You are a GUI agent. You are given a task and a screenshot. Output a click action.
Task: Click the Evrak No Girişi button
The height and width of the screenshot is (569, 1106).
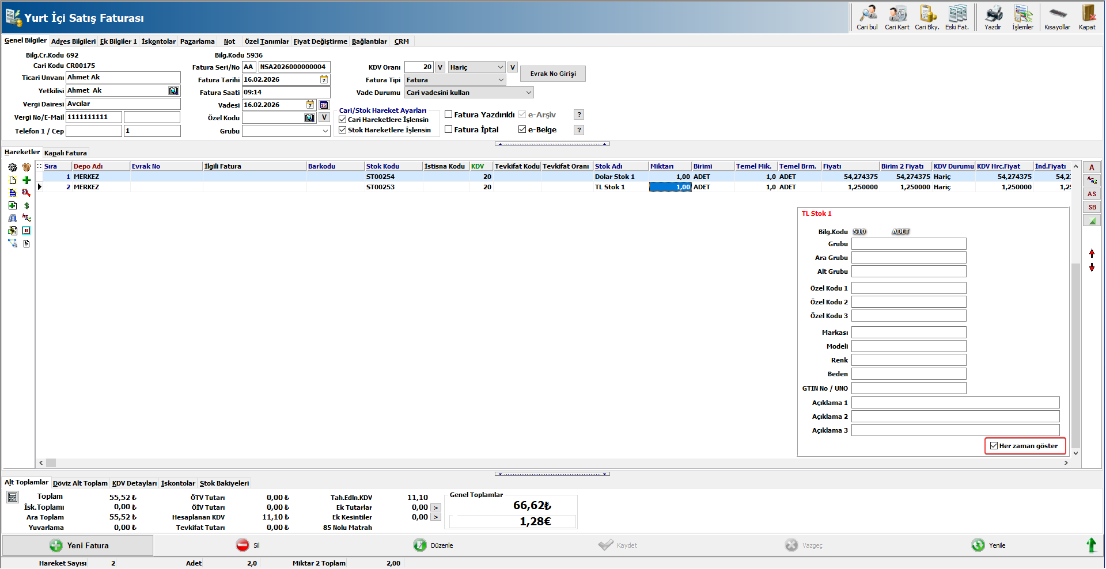click(553, 74)
